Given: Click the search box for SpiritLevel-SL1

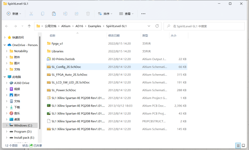Looking at the screenshot, I should [x=207, y=26].
